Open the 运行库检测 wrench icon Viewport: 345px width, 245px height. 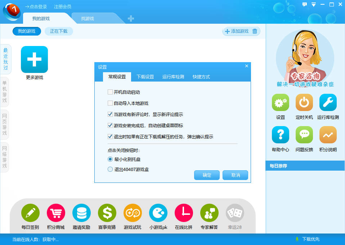[328, 102]
